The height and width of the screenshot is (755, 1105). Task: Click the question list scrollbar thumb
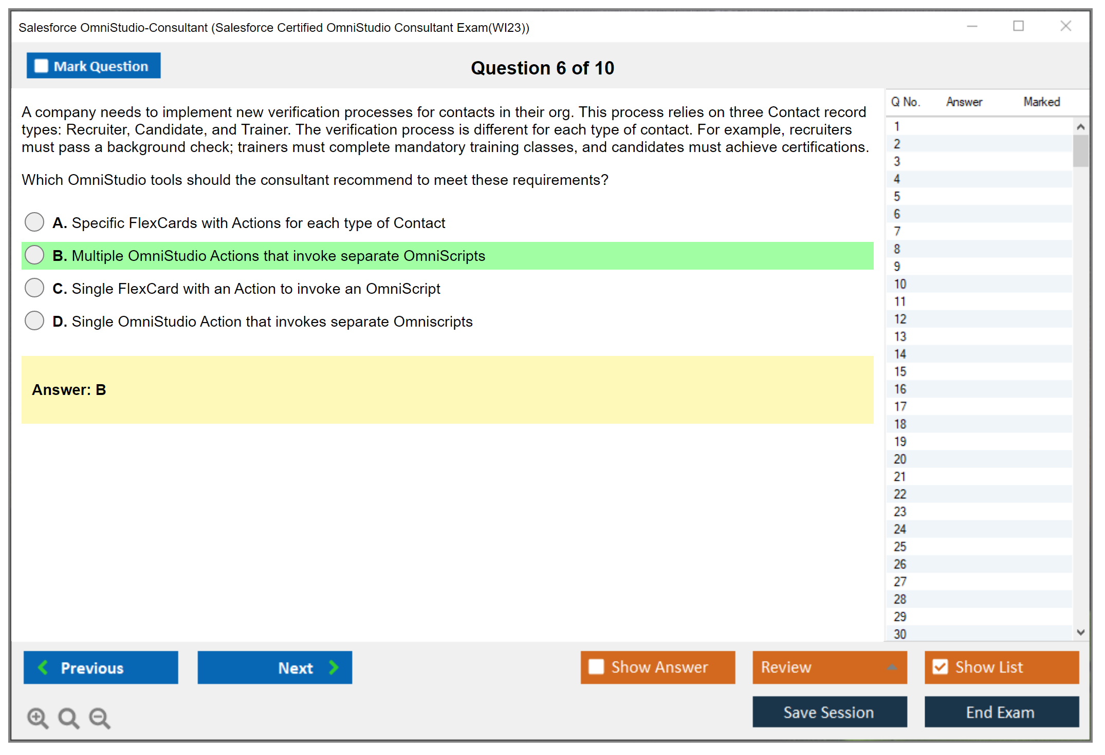pyautogui.click(x=1080, y=151)
